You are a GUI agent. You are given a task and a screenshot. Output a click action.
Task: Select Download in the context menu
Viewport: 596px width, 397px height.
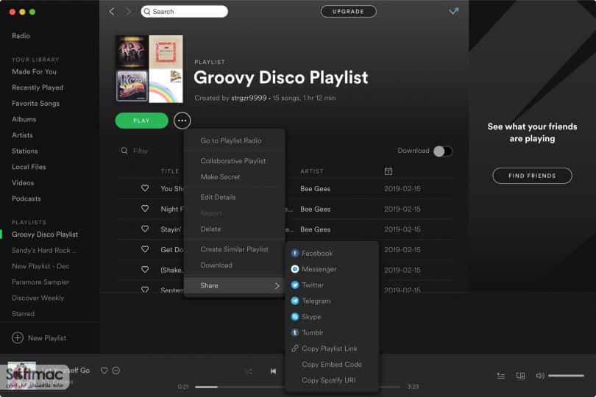216,265
